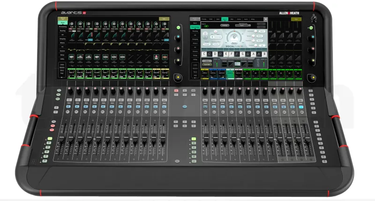This screenshot has width=375, height=201.
Task: Tap the A key on Vocal Tuner keyboard
Action: [254, 54]
